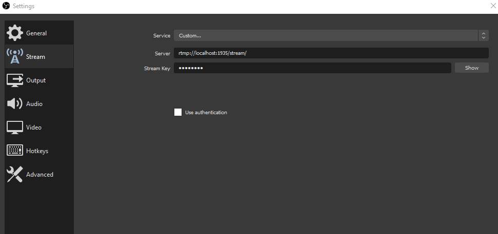Click the Use authentication label text
The image size is (498, 234).
(x=206, y=112)
